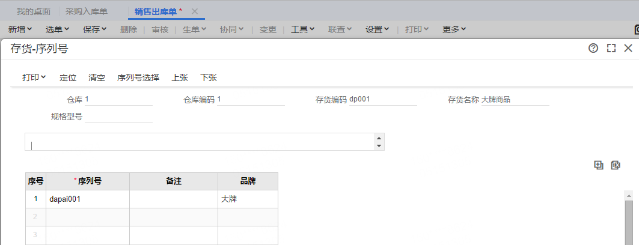Screen dimensions: 639x245
Task: Open the main toolbar 打印 dropdown
Action: point(417,29)
